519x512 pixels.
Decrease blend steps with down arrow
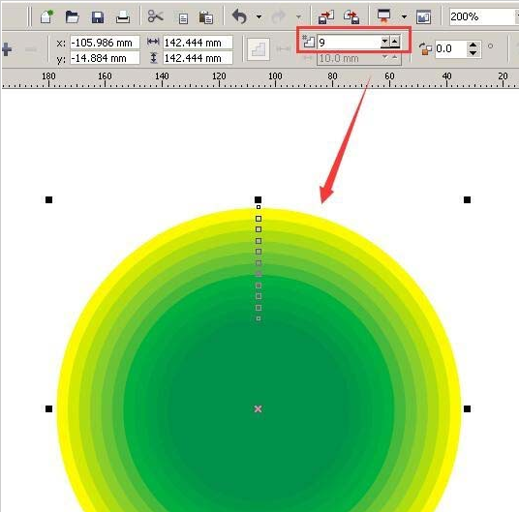coord(384,42)
